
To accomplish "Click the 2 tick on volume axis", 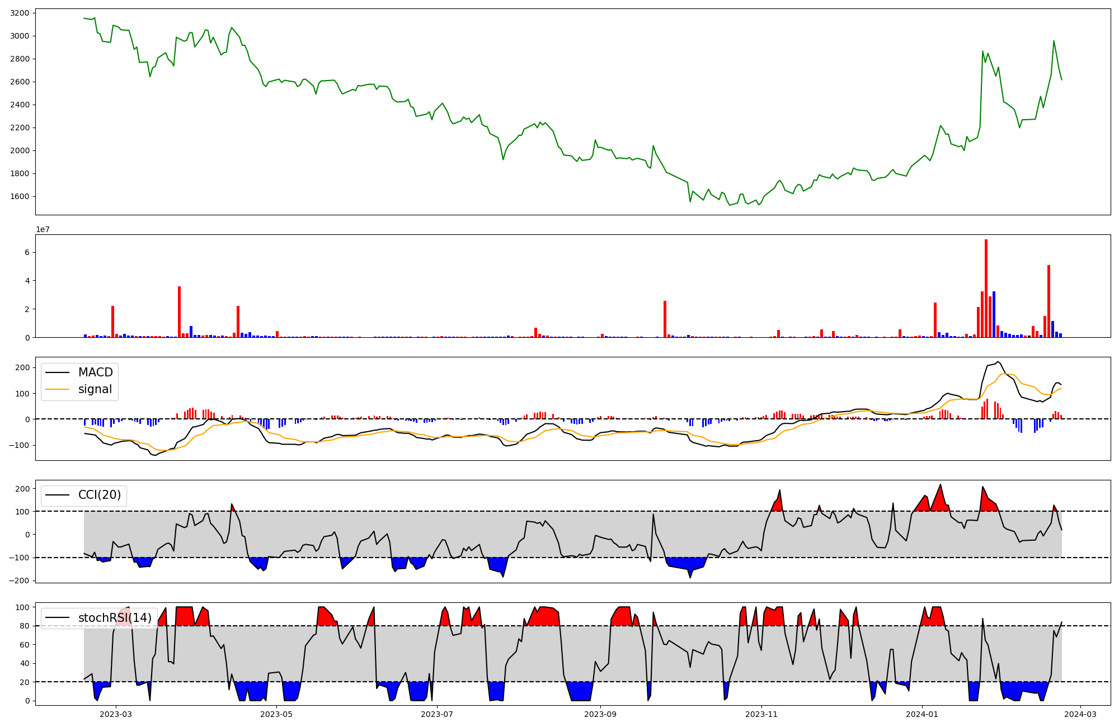I will click(27, 309).
